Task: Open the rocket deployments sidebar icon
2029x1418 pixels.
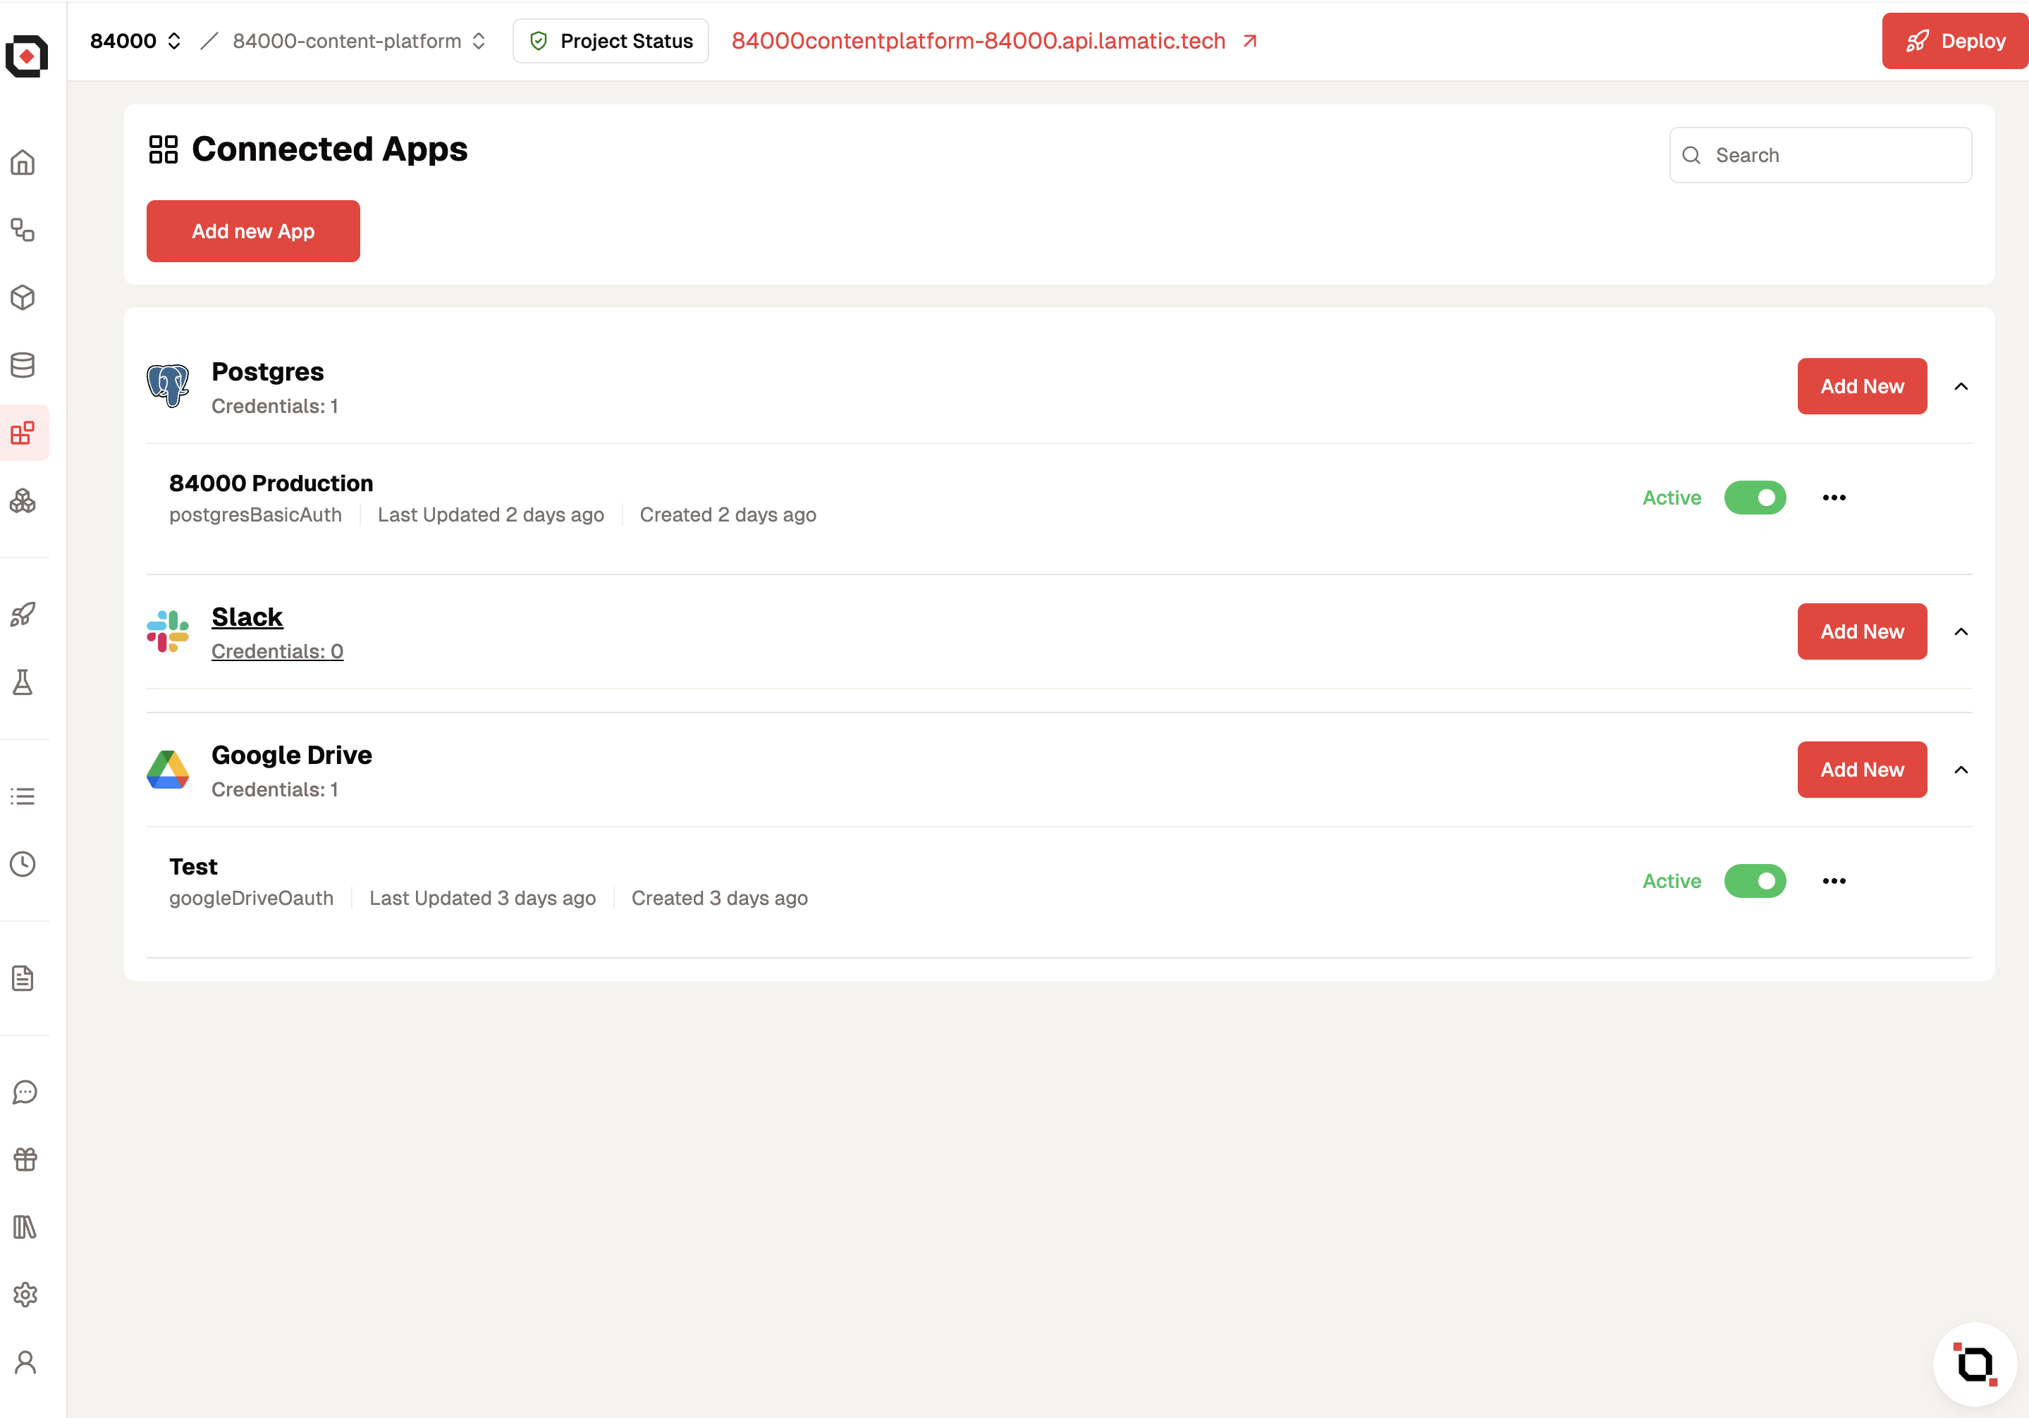Action: point(23,614)
